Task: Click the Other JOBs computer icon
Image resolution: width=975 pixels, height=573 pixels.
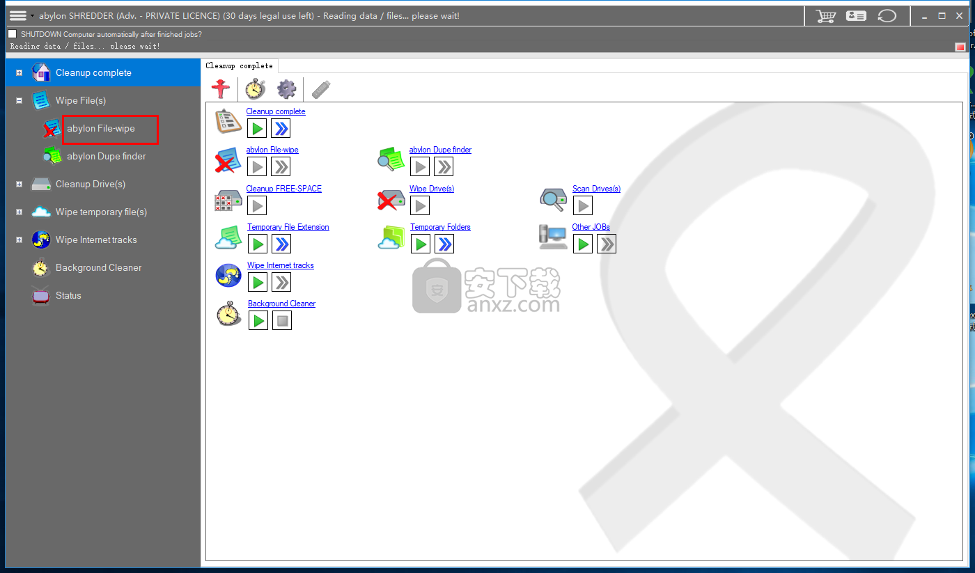Action: coord(554,237)
